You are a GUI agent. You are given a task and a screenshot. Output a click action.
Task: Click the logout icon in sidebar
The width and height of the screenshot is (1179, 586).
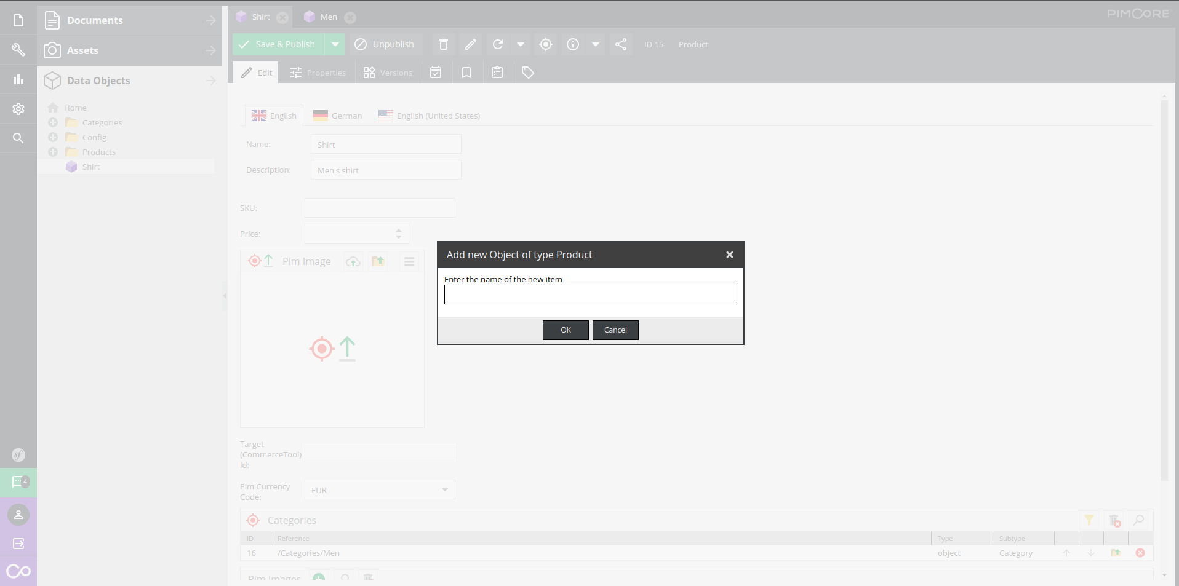(18, 544)
